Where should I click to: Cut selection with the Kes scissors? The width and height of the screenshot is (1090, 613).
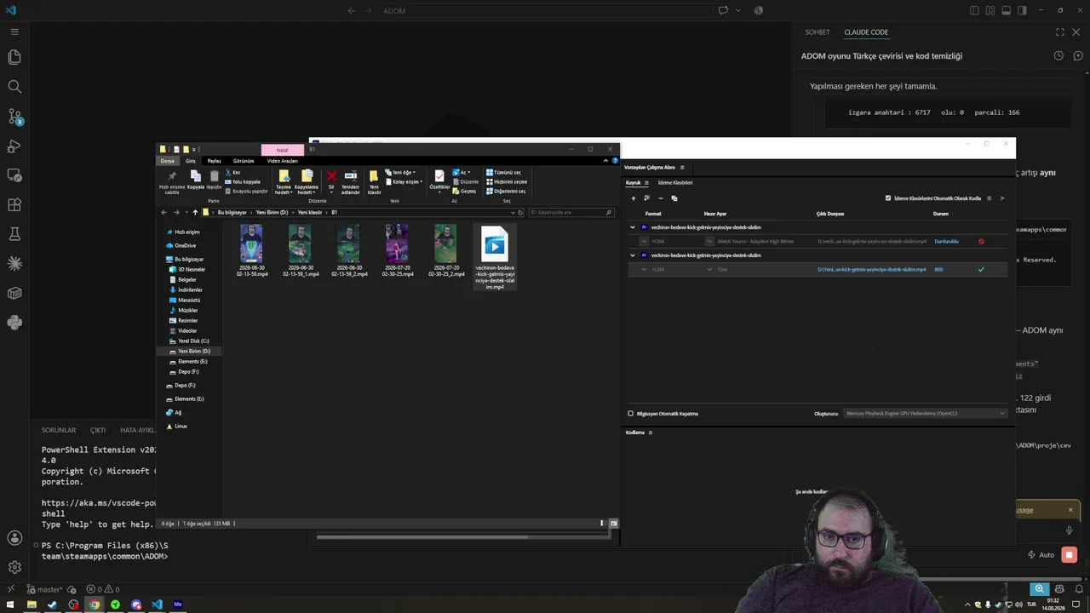point(232,172)
